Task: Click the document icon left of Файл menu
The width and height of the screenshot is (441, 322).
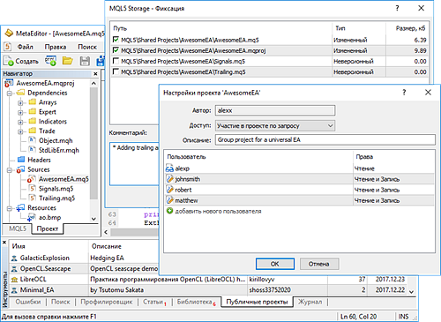Action: 8,47
